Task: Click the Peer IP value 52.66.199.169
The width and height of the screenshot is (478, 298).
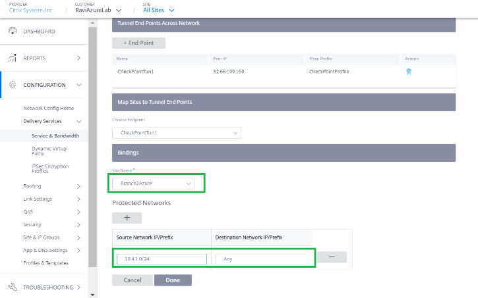Action: [x=229, y=72]
